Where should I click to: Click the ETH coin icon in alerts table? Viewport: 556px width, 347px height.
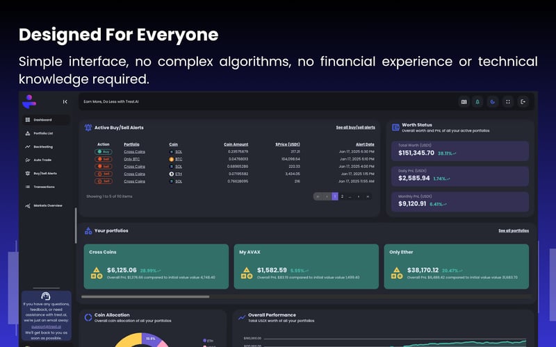click(172, 174)
